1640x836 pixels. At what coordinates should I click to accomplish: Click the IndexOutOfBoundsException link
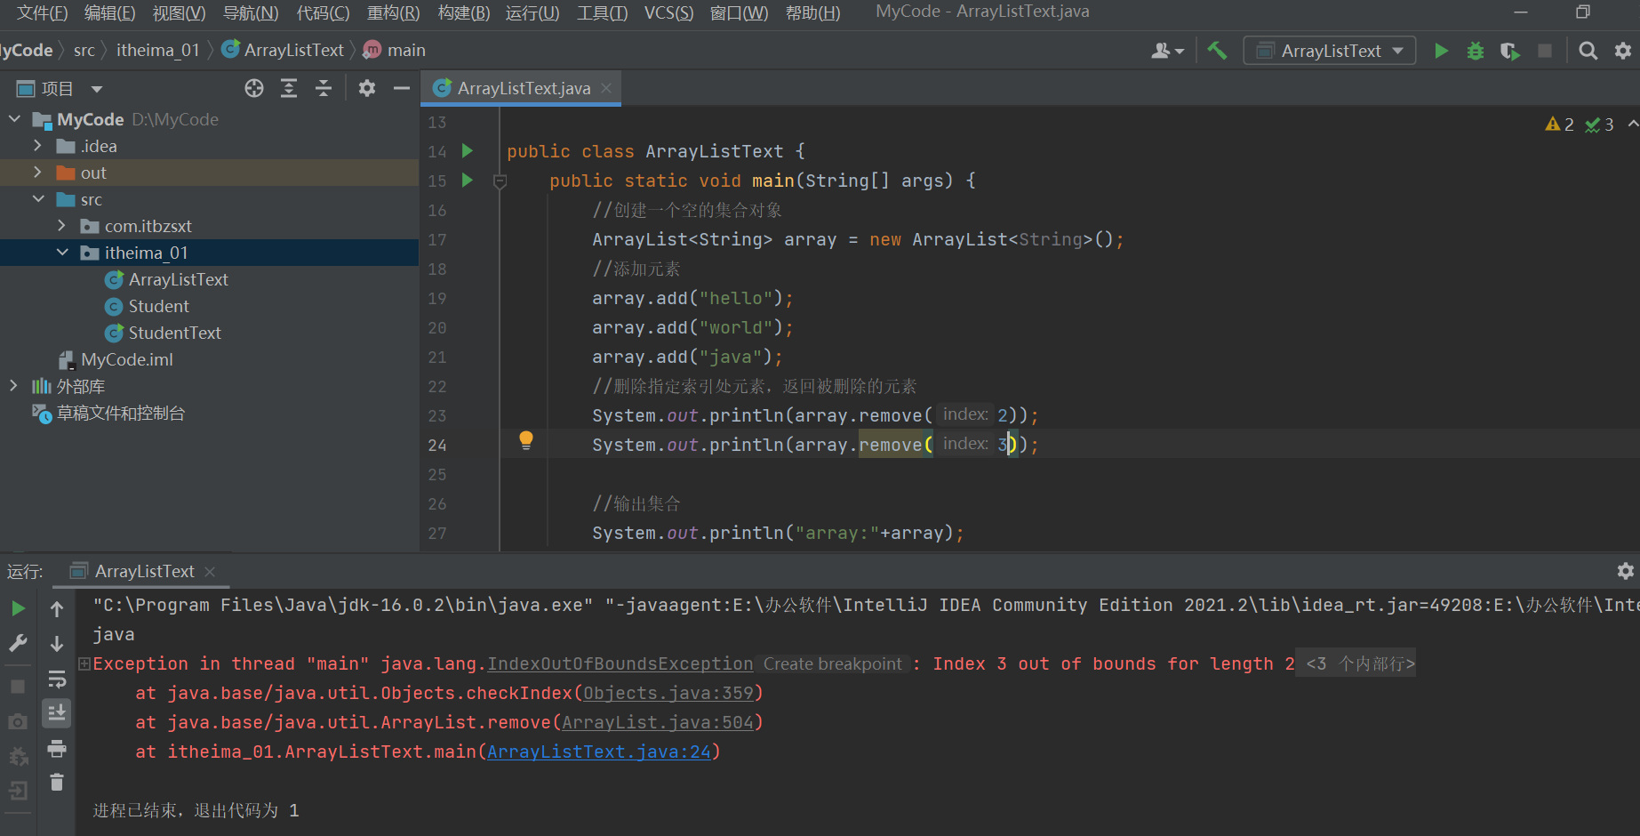pyautogui.click(x=620, y=663)
